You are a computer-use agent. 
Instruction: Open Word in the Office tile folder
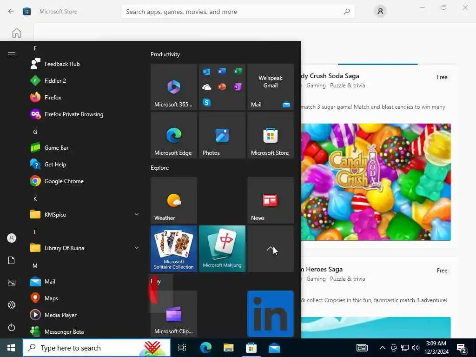click(x=222, y=71)
